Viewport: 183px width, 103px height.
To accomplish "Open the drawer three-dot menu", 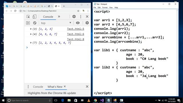I will click(28, 87).
